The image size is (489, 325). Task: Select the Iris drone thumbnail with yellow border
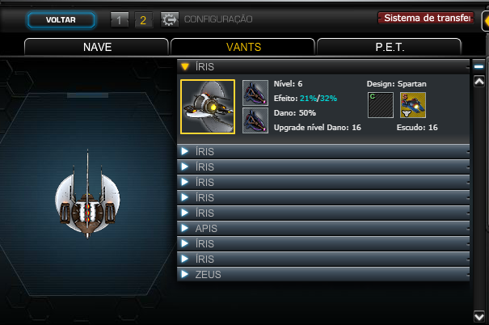pyautogui.click(x=208, y=107)
